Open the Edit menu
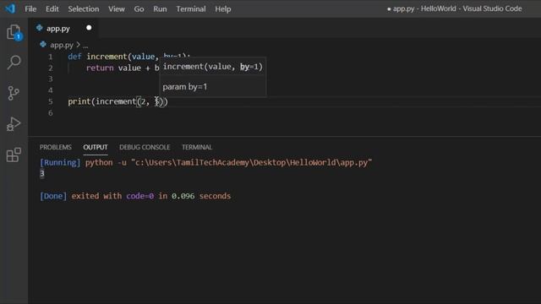 [x=52, y=9]
